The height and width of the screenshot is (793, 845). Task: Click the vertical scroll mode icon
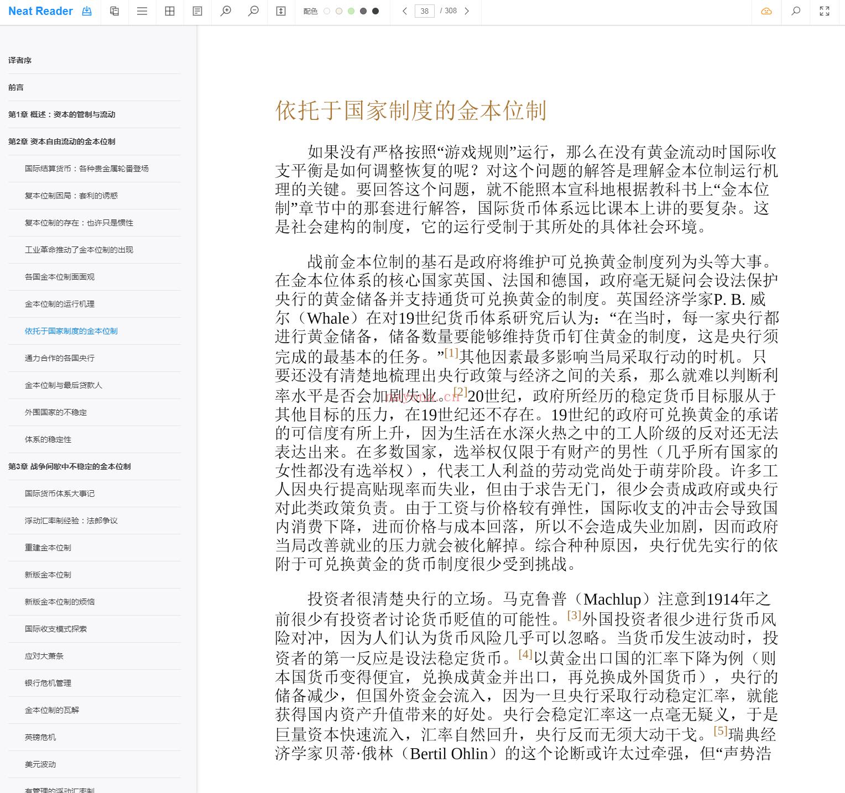[x=281, y=11]
